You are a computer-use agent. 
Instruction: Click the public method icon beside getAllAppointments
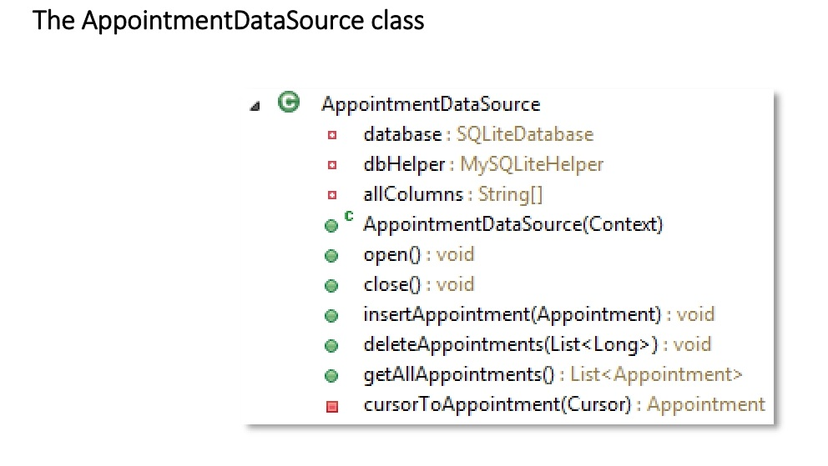point(332,376)
